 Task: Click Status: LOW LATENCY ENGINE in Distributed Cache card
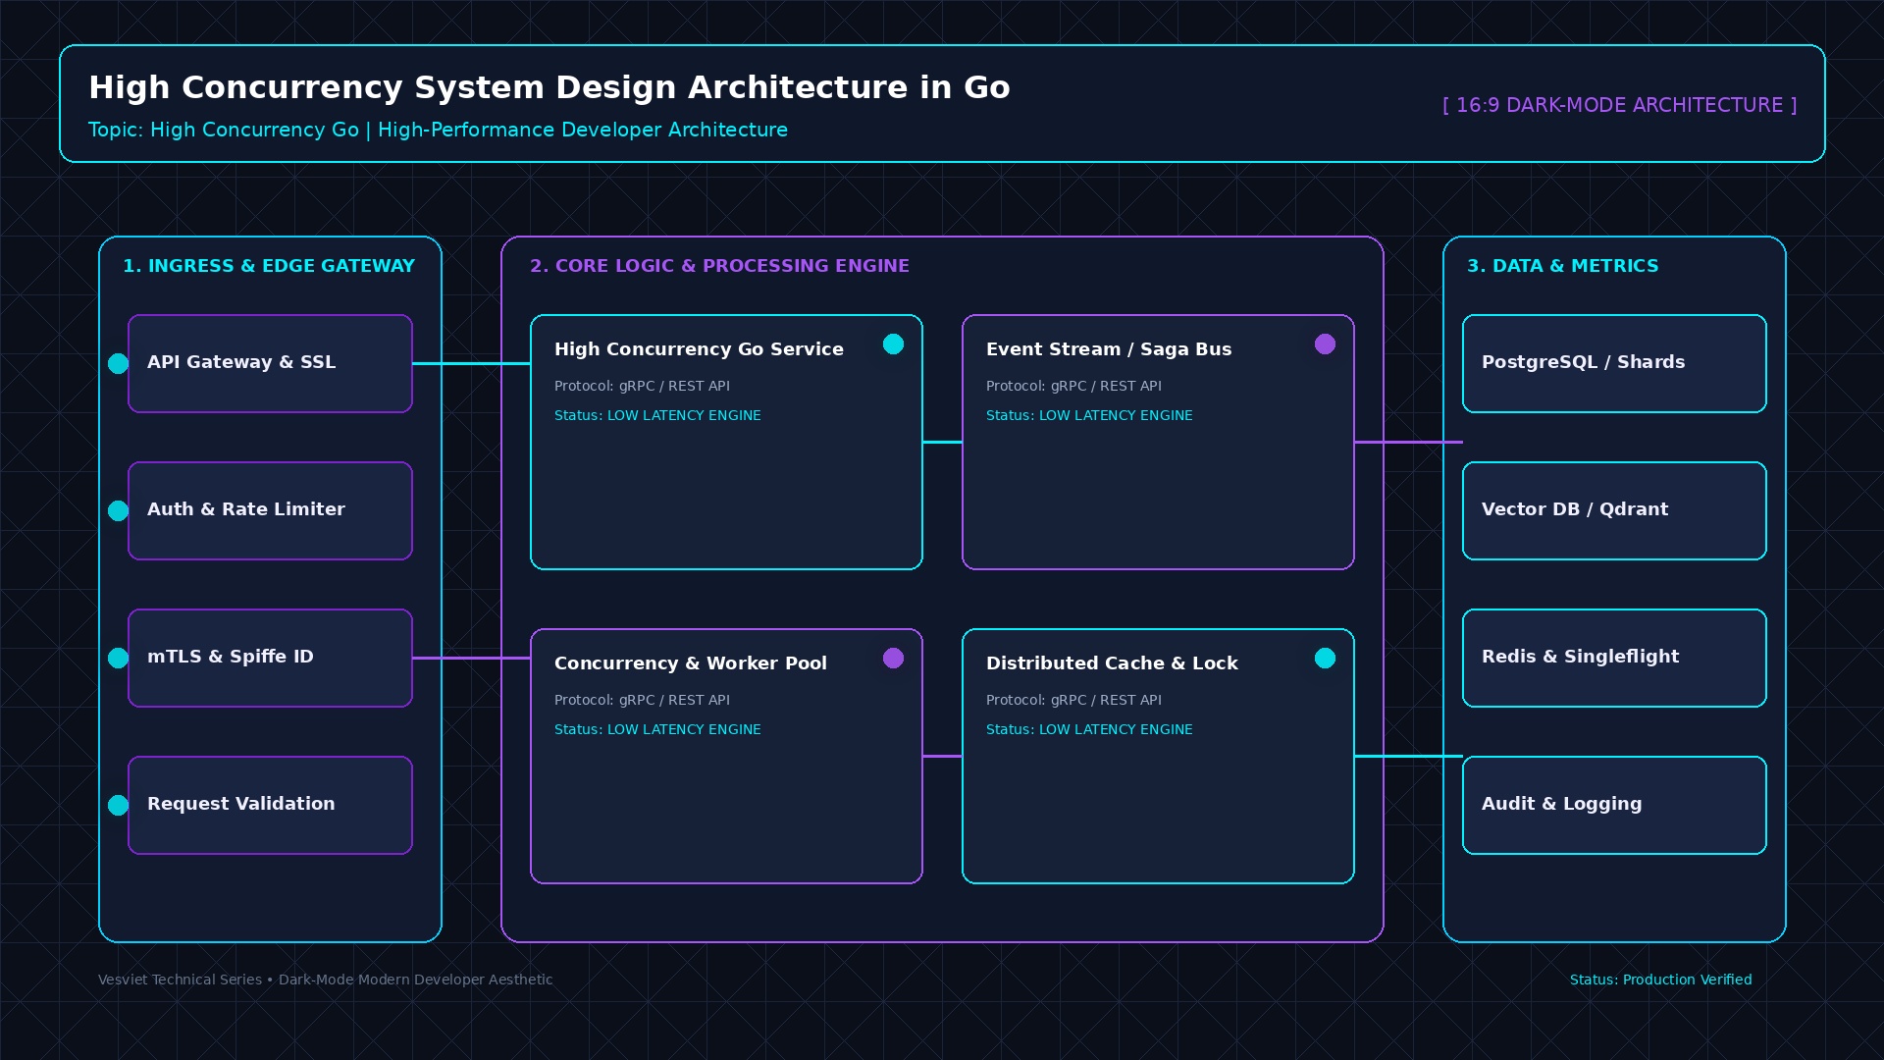[x=1089, y=729]
